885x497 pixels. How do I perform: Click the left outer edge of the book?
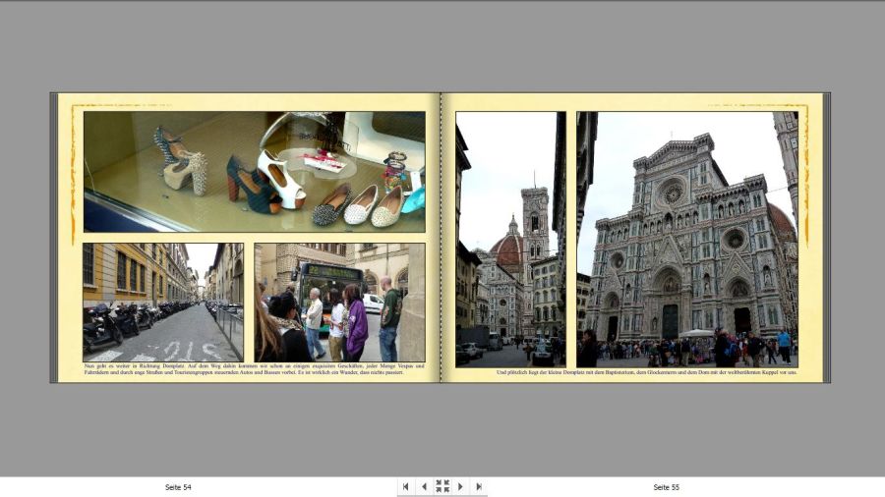pos(53,238)
